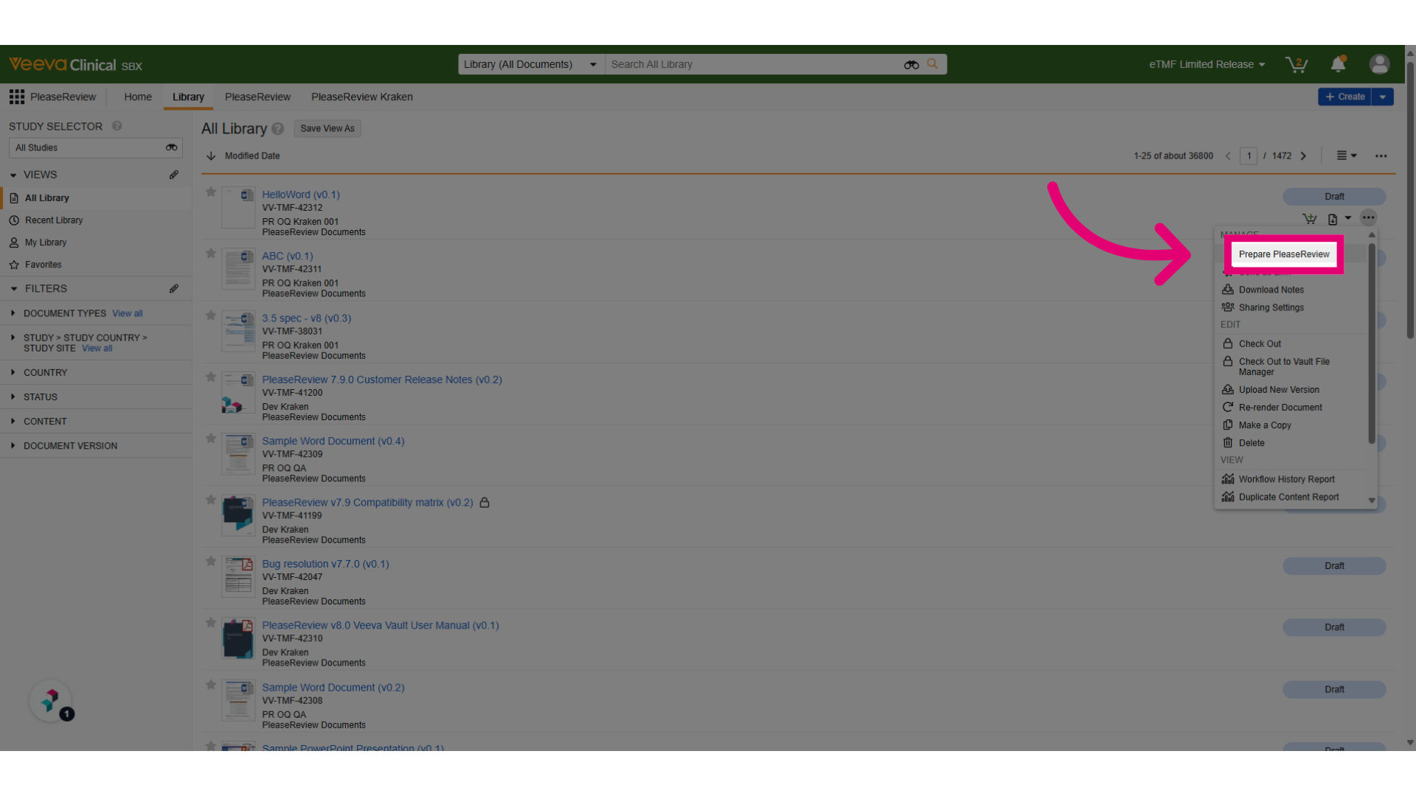Viewport: 1416px width, 796px height.
Task: Click the user profile avatar icon
Action: [x=1379, y=64]
